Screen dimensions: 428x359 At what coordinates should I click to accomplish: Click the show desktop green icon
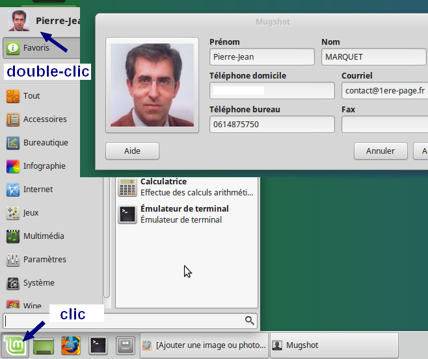43,345
